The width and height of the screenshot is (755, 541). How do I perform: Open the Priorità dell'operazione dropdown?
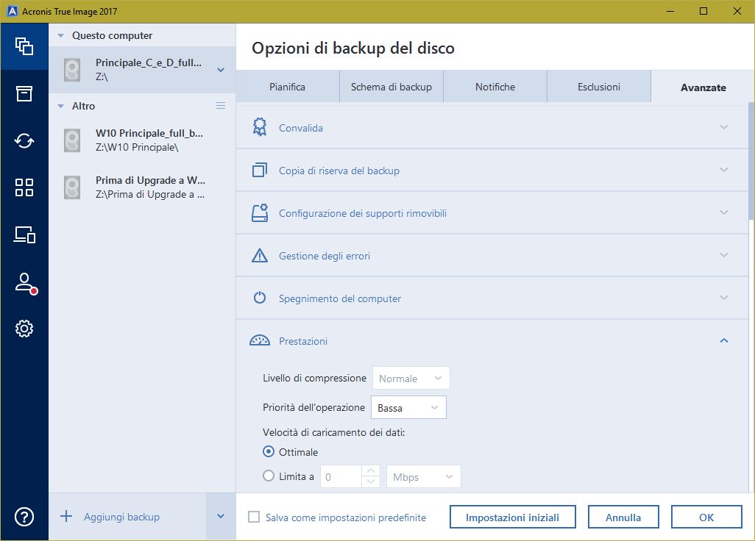pos(408,407)
